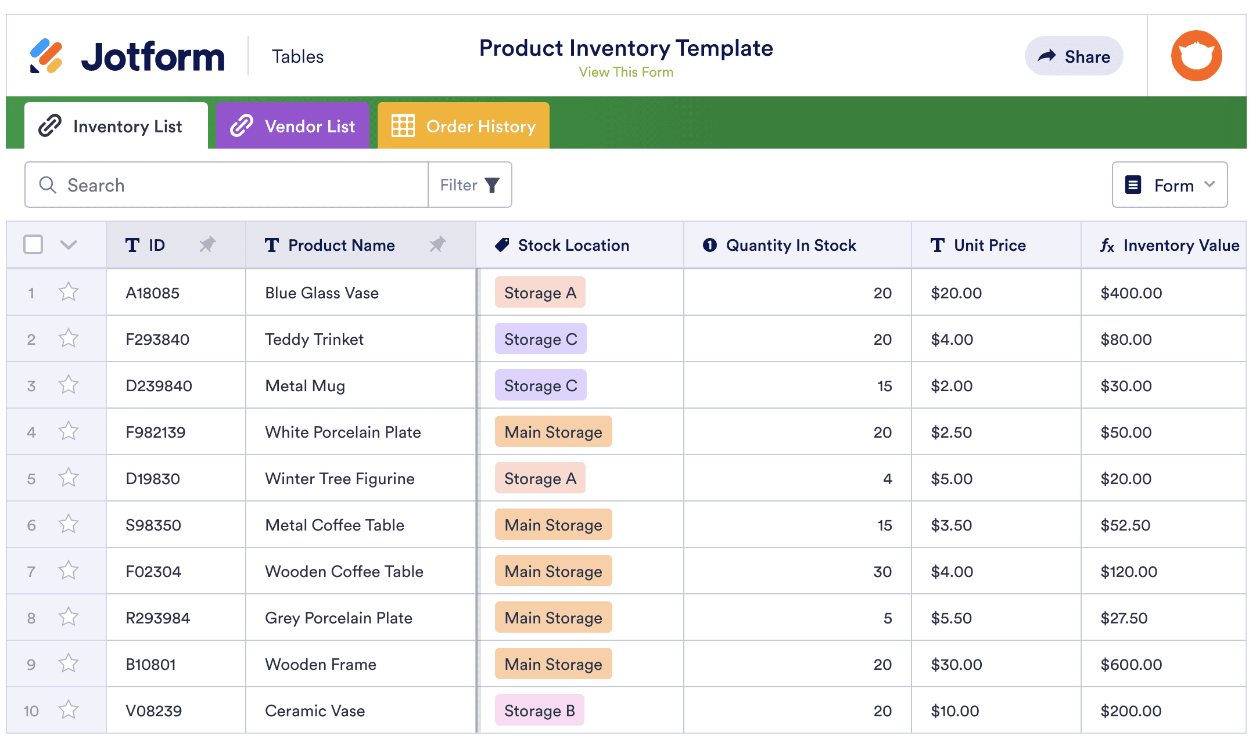Click the search magnifier icon
The image size is (1256, 743).
click(48, 185)
